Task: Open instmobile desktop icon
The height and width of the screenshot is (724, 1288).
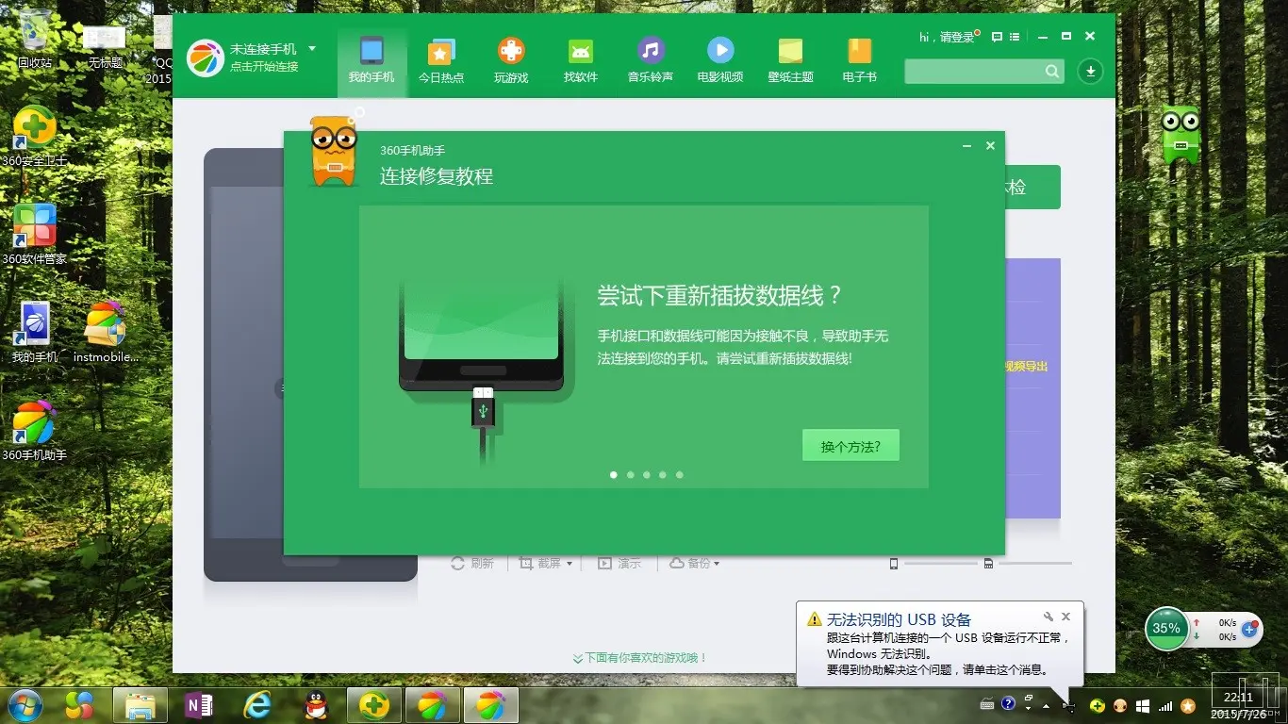Action: [x=106, y=332]
